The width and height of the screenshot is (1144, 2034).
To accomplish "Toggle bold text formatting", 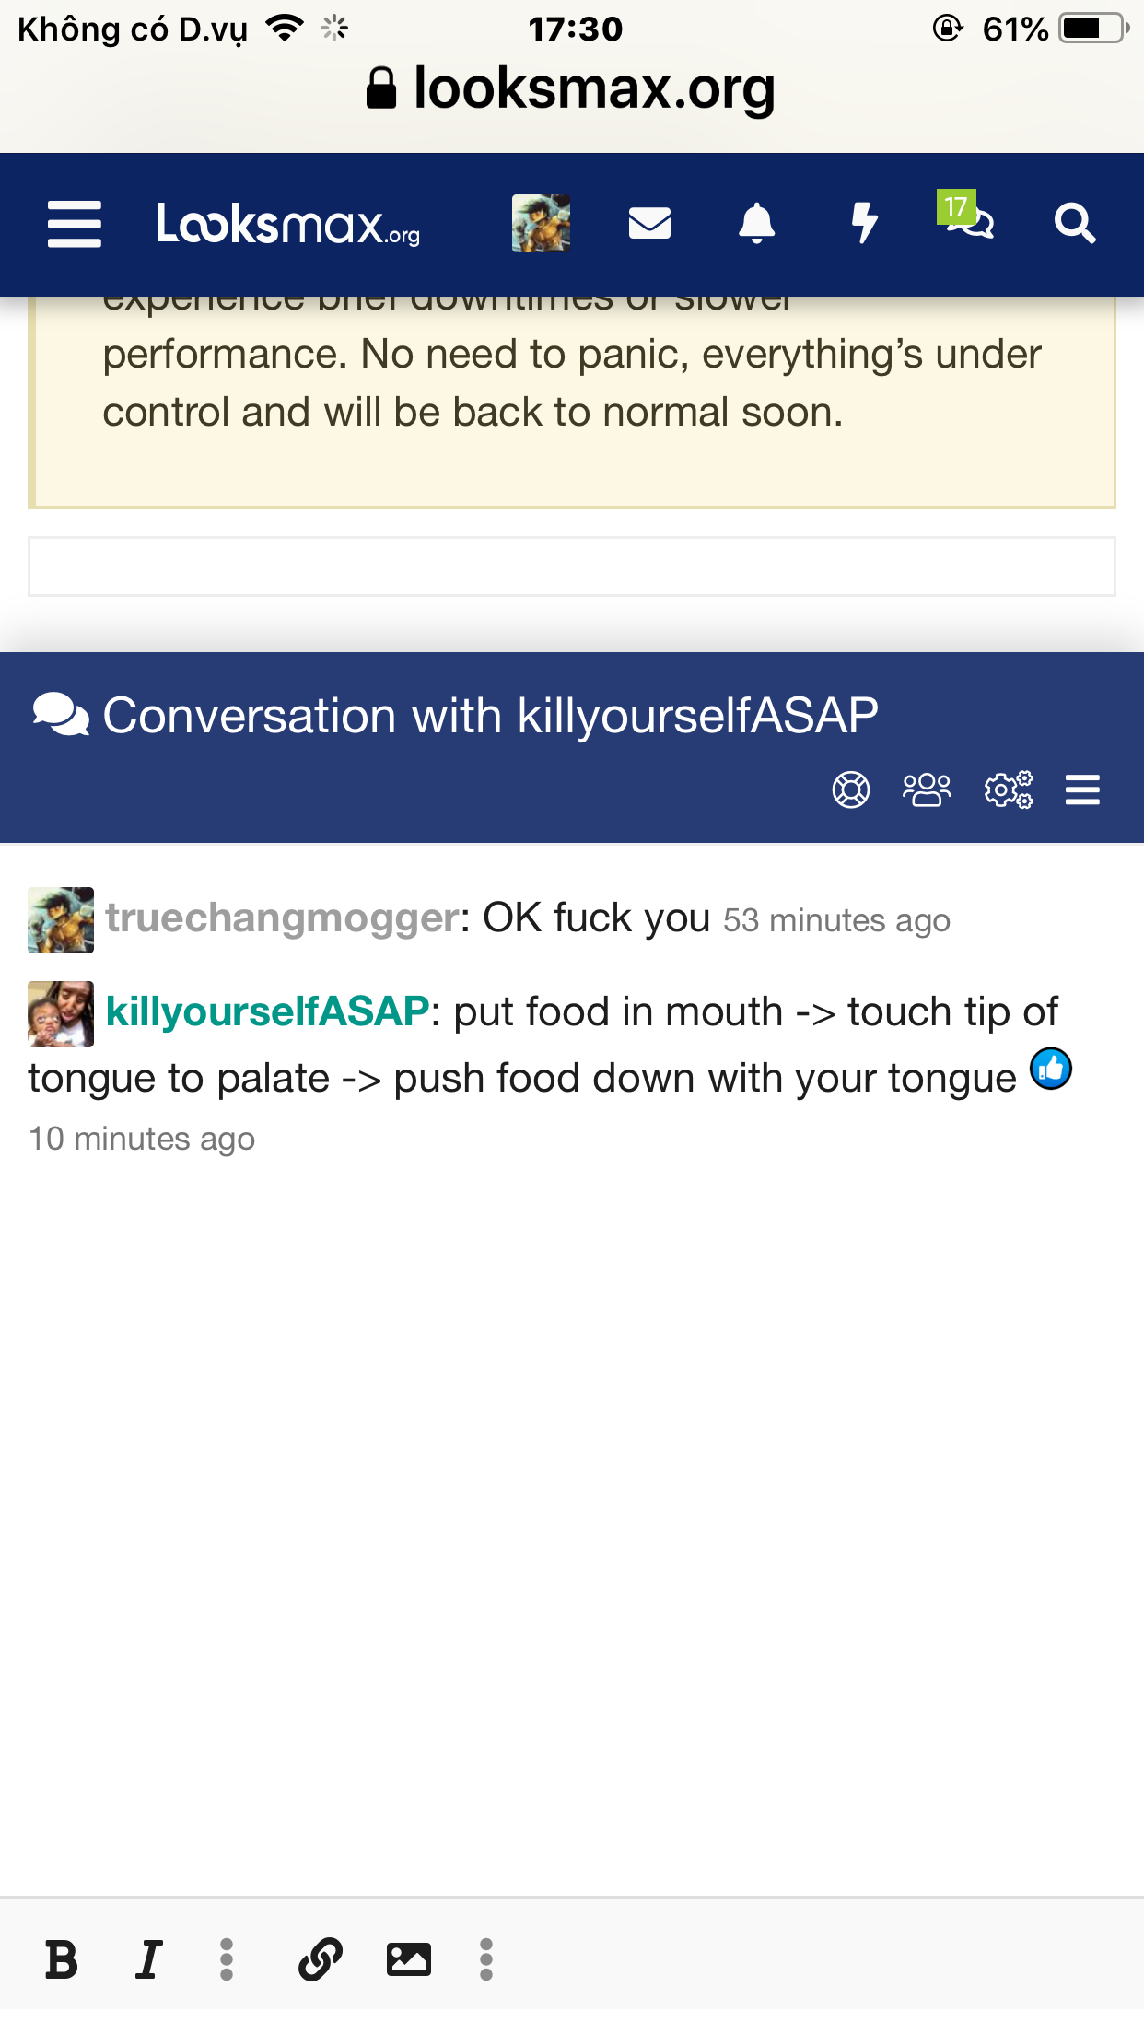I will pos(62,1959).
